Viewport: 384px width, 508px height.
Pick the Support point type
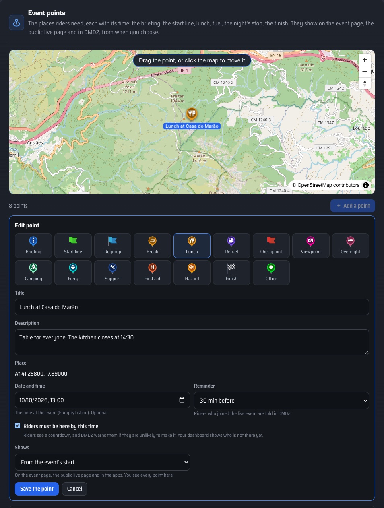[x=113, y=273]
